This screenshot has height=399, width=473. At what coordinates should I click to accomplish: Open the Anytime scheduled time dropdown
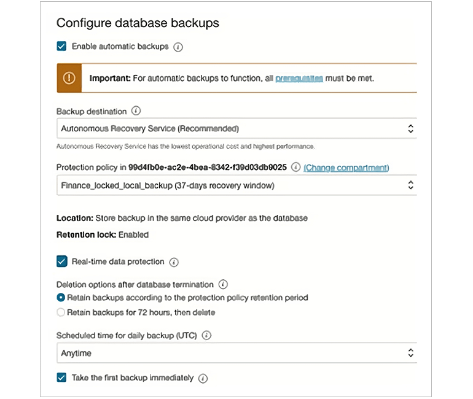pos(237,353)
